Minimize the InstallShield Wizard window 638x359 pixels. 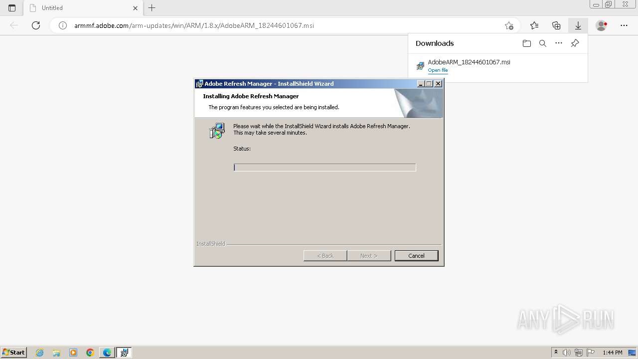pos(420,84)
